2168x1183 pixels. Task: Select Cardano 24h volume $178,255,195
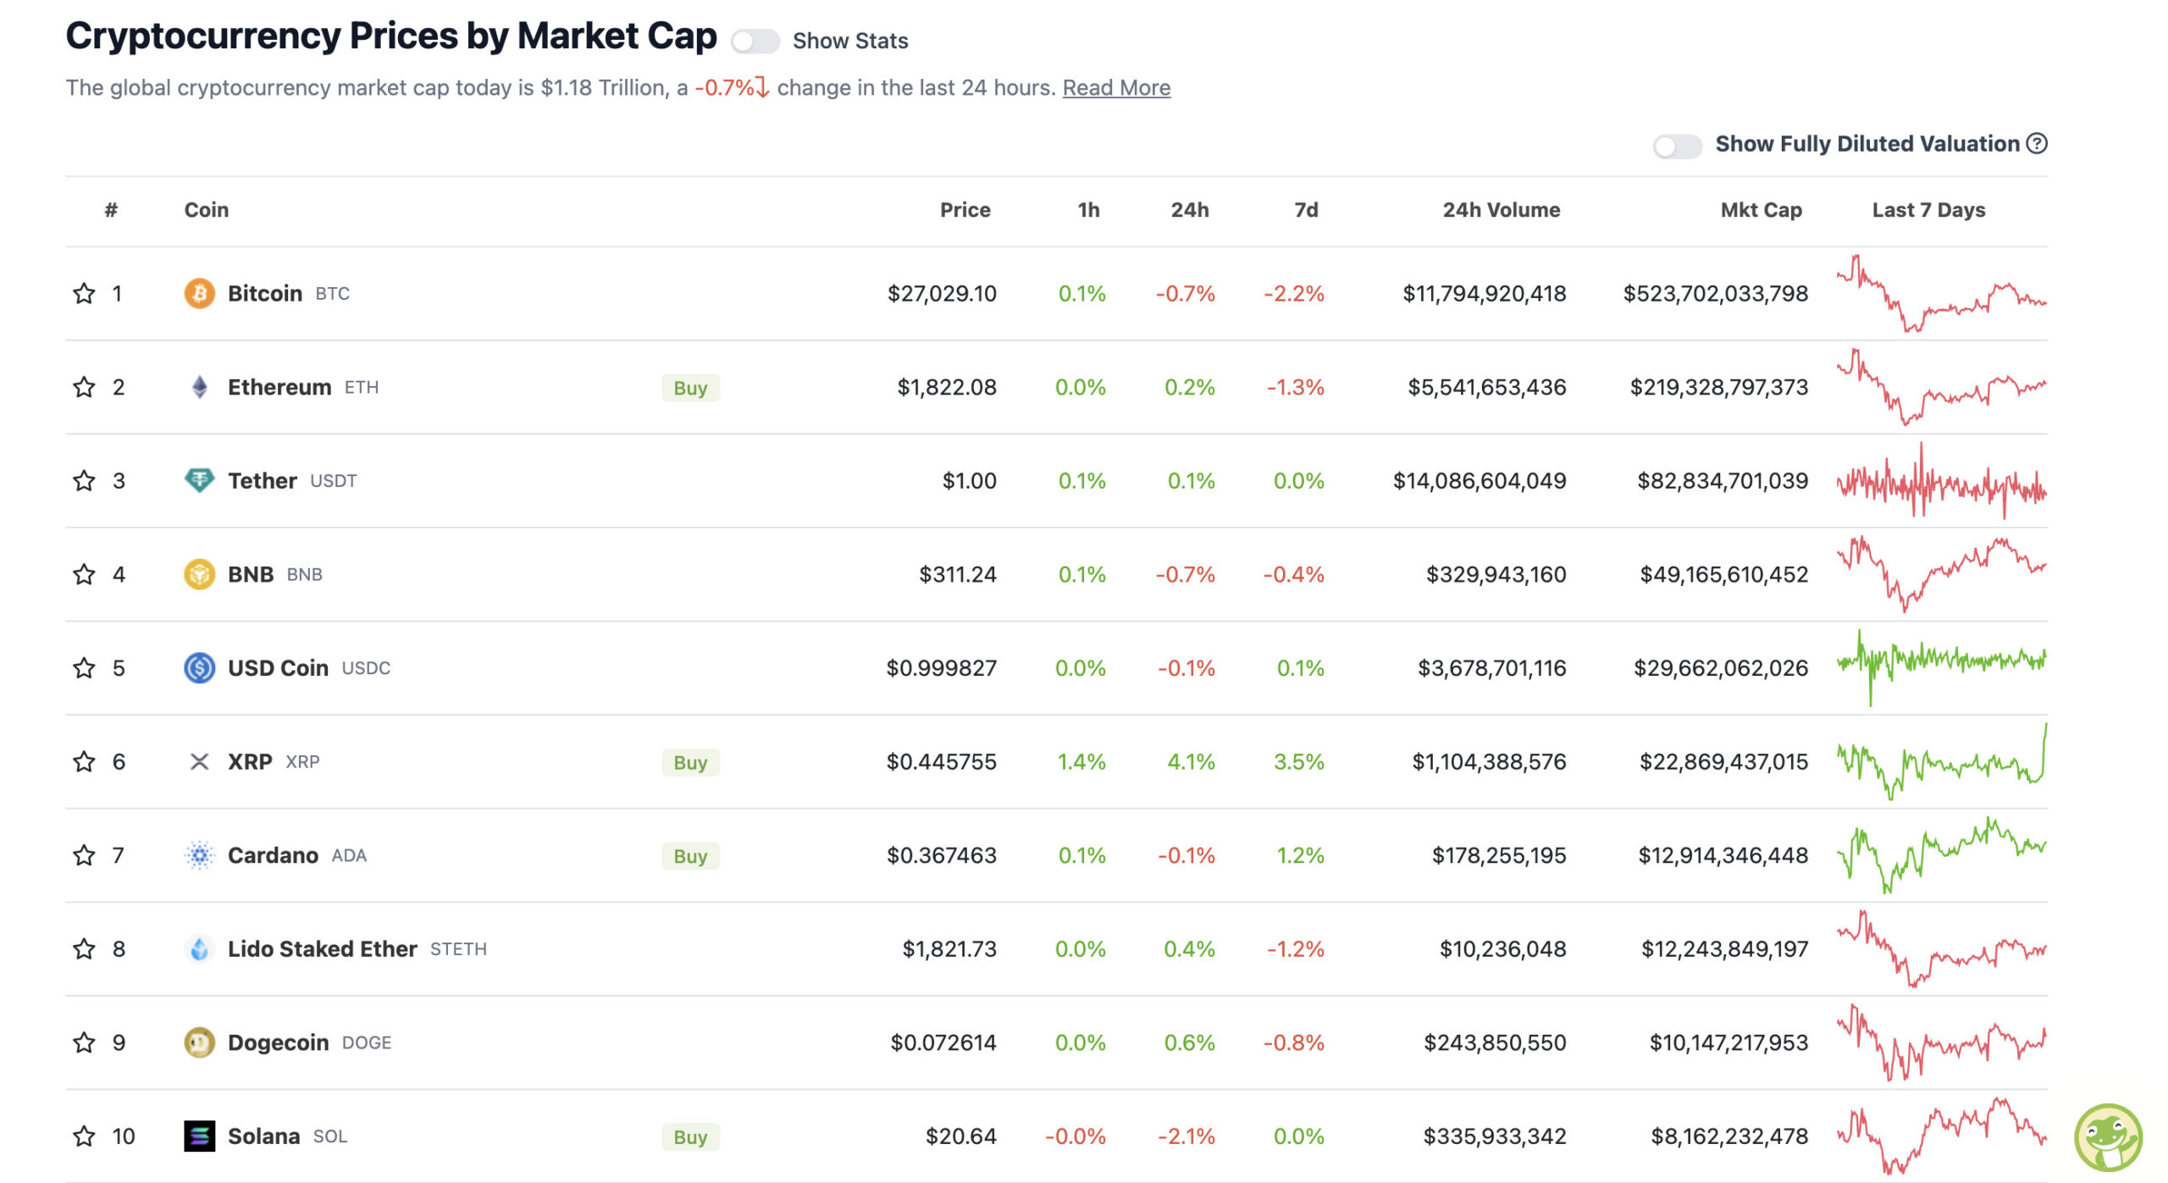(1499, 855)
